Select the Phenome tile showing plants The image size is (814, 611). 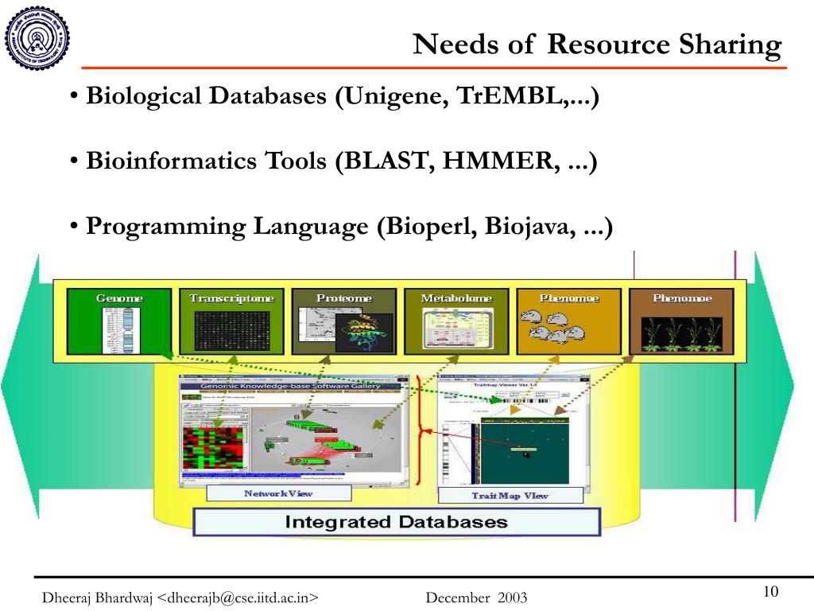point(681,321)
